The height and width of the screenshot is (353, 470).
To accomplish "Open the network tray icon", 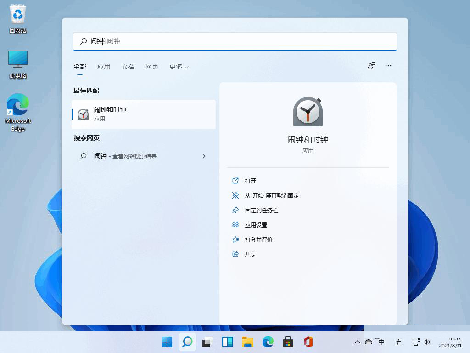I will 416,342.
